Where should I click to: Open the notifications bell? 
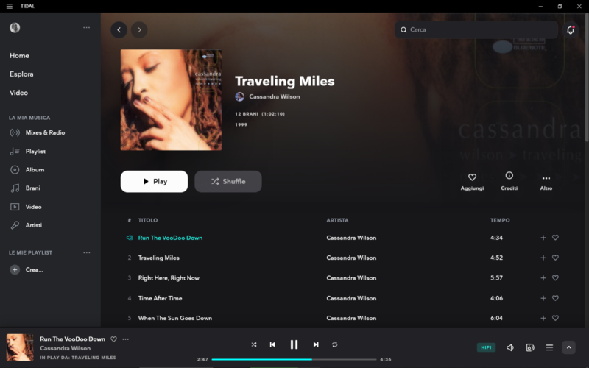[570, 29]
